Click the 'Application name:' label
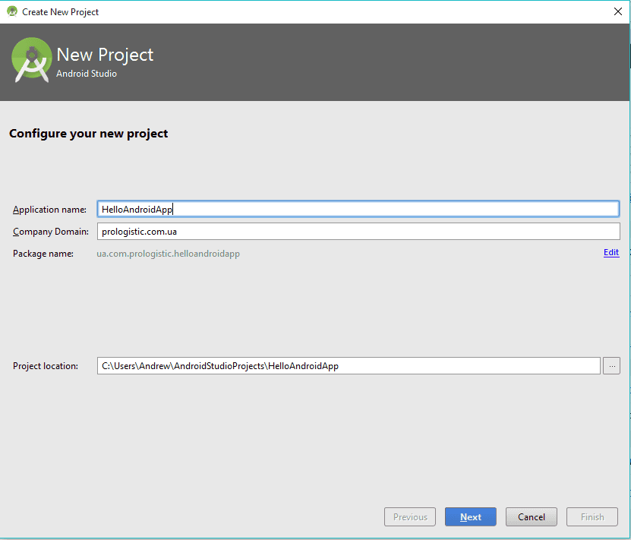This screenshot has height=540, width=631. (49, 210)
